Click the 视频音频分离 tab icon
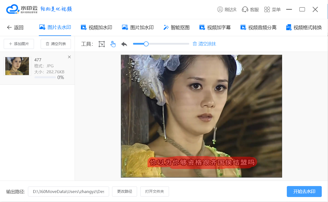The image size is (328, 202). (x=243, y=27)
